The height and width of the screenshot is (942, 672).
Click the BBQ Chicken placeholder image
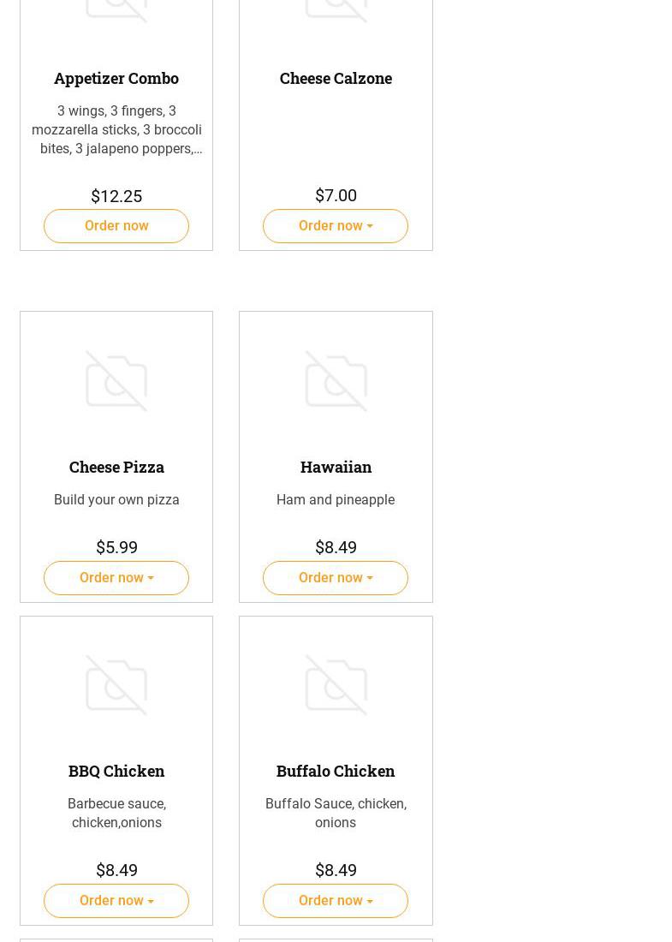coord(116,685)
